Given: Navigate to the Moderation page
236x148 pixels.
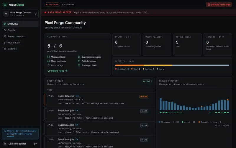Looking at the screenshot, I should tap(20, 43).
